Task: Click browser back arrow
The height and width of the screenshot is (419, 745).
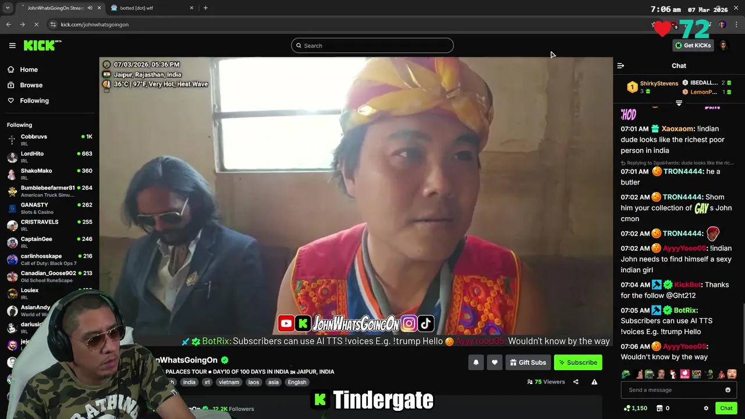Action: tap(9, 24)
